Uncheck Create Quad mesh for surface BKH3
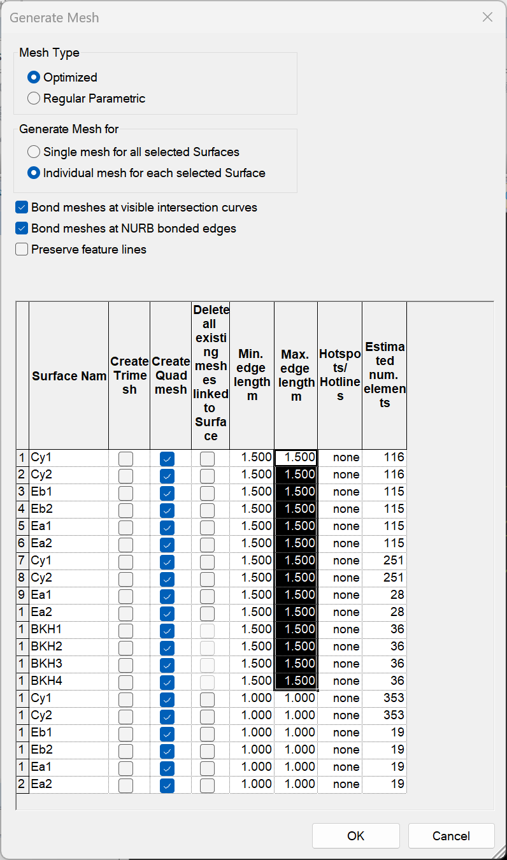 (167, 664)
